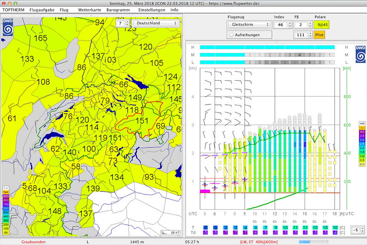
Task: Increase the -5 temperature offset stepper
Action: (x=362, y=228)
